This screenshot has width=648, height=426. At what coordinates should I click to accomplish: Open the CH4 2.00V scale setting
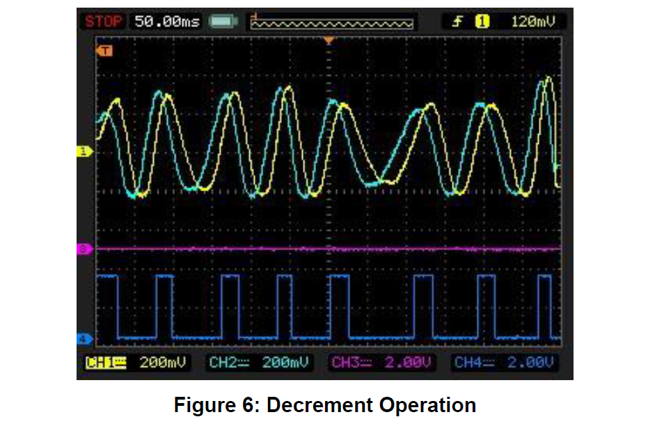click(504, 362)
